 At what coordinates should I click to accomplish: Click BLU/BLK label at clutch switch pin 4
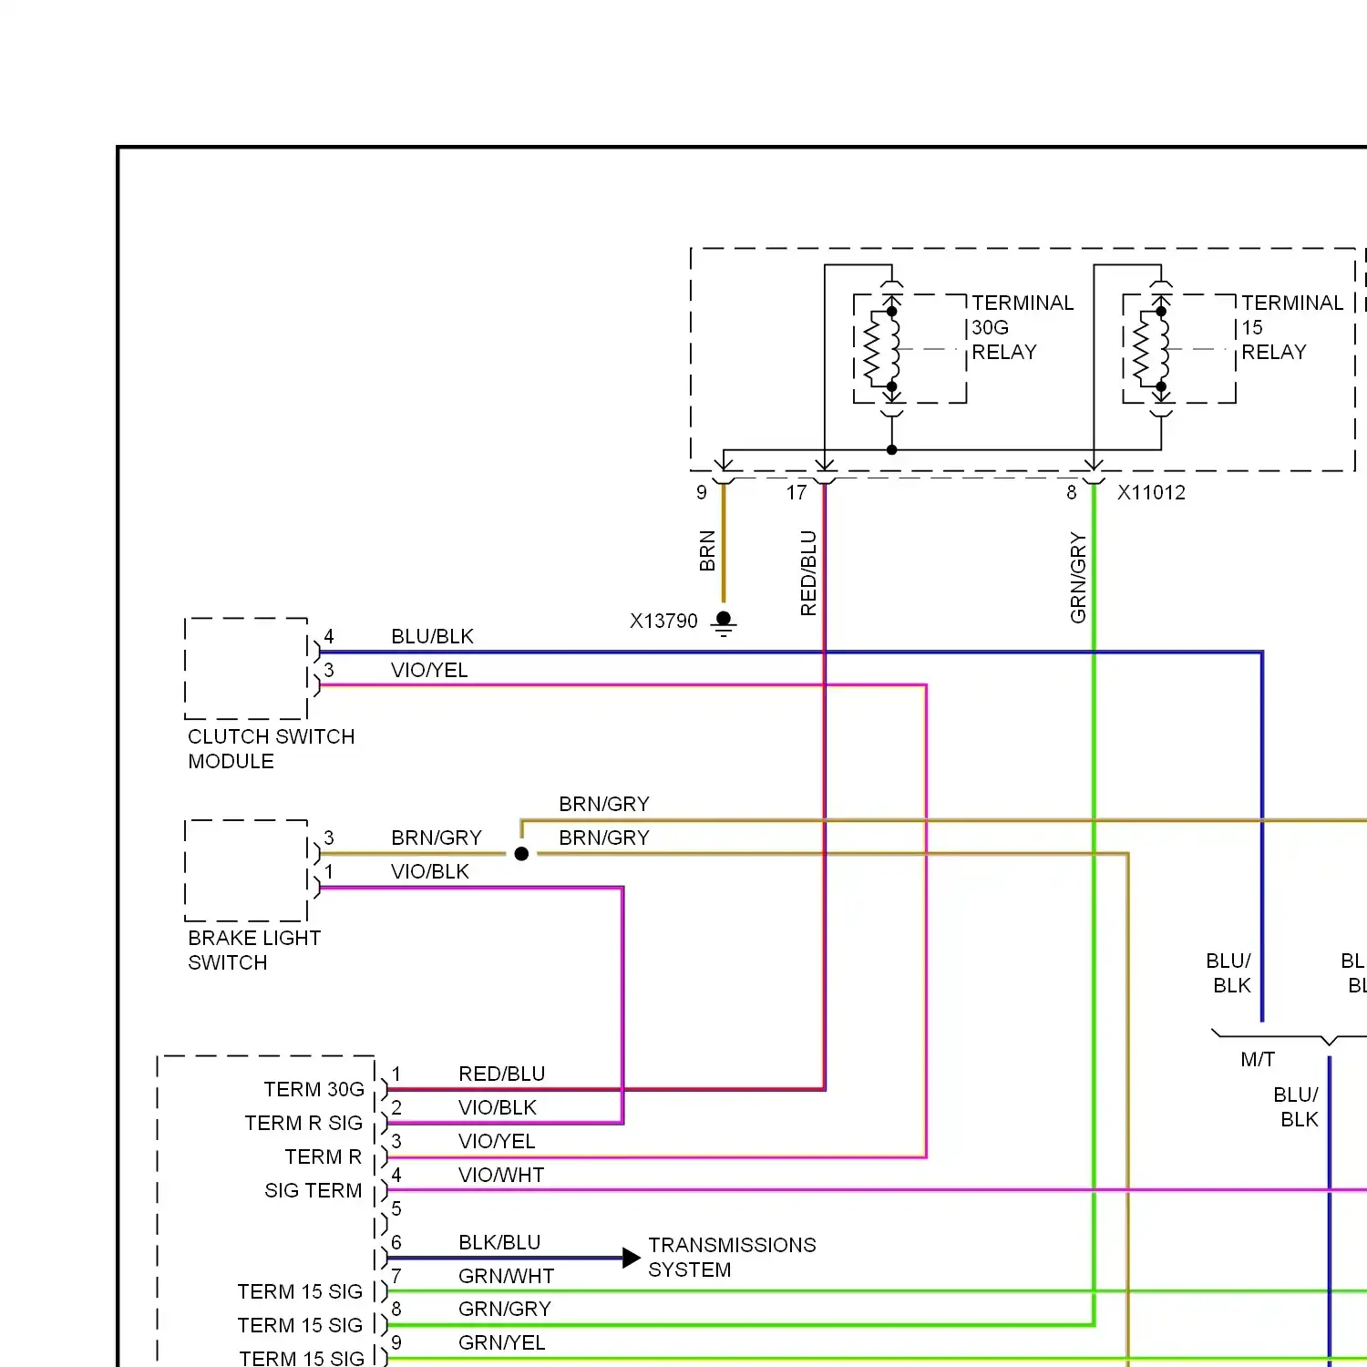432,636
